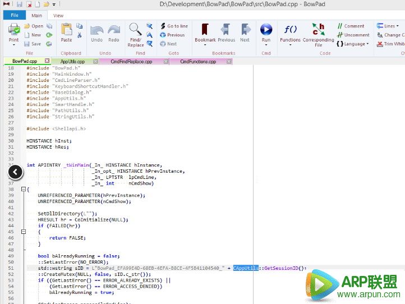Open the Lines dropdown

388,26
